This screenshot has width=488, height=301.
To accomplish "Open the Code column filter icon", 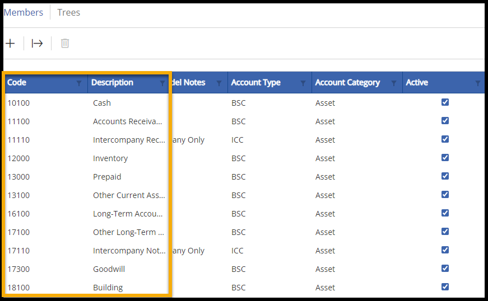I will click(79, 83).
